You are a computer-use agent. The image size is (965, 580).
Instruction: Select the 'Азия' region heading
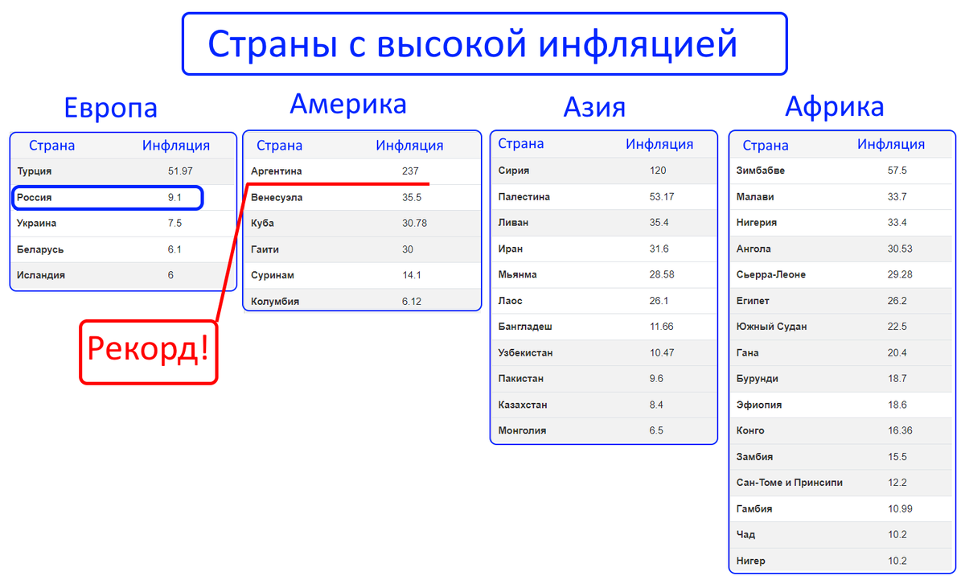tap(593, 106)
